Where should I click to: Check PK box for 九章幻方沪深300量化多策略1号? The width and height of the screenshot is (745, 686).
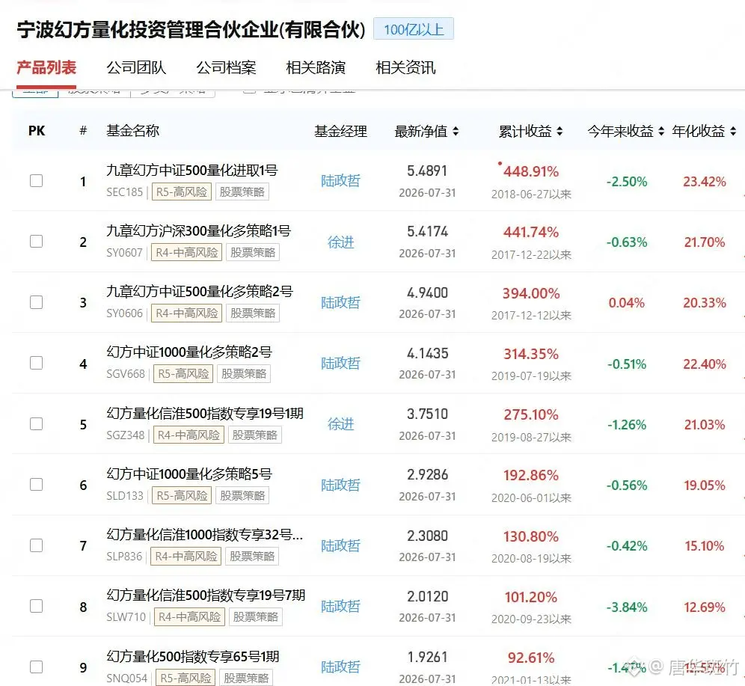coord(36,242)
